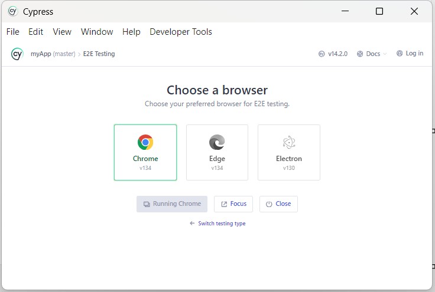The width and height of the screenshot is (435, 292).
Task: Select the Chrome v134 browser card
Action: point(145,152)
